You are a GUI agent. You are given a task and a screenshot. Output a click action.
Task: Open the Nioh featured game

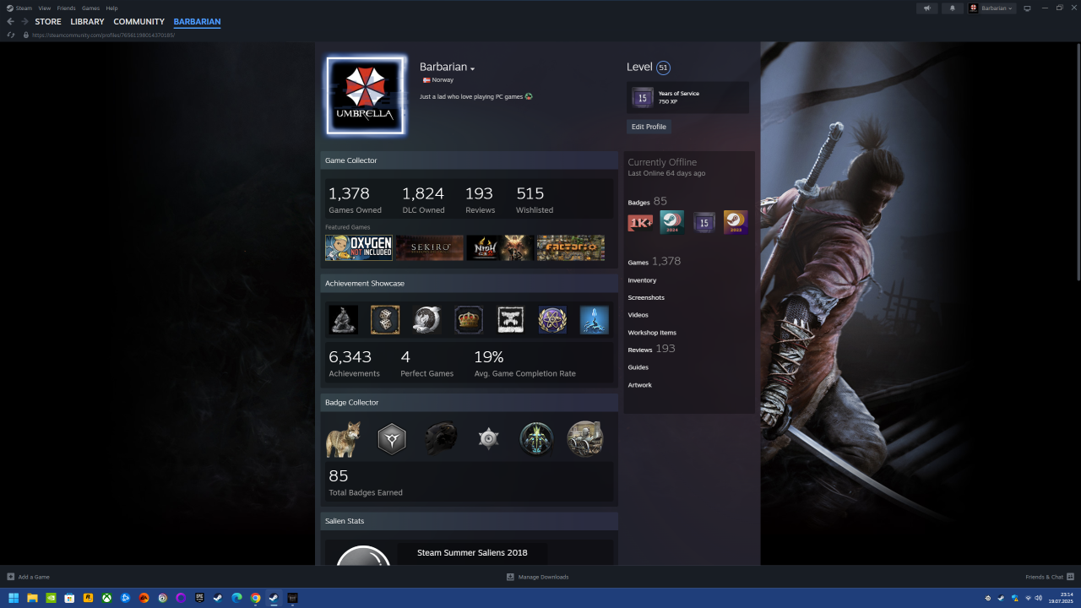(x=500, y=247)
